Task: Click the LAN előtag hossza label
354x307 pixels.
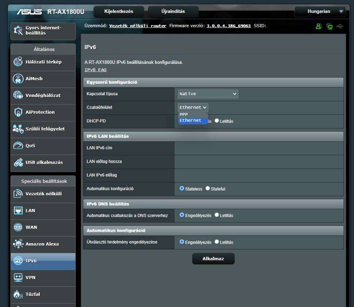Action: 104,161
